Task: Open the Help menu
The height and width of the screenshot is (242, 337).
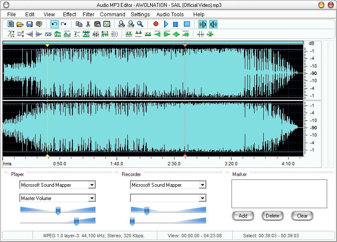Action: (199, 15)
